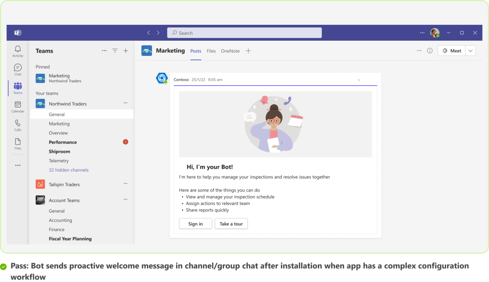Screen dimensions: 489x282
Task: Expand the Meet button dropdown arrow
Action: tap(470, 51)
